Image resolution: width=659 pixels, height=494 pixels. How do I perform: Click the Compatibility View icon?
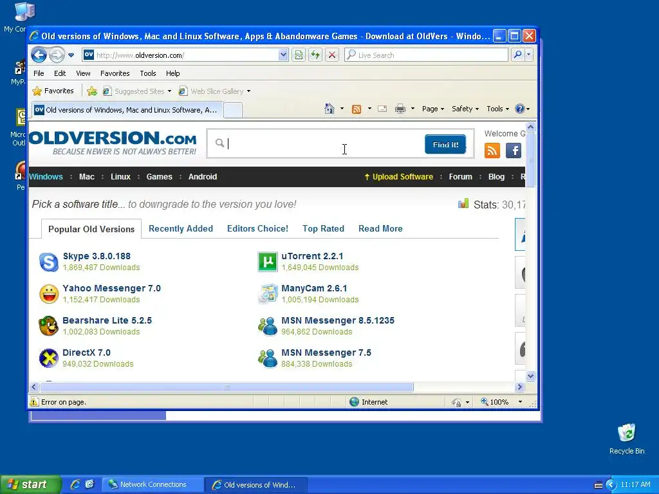click(299, 55)
